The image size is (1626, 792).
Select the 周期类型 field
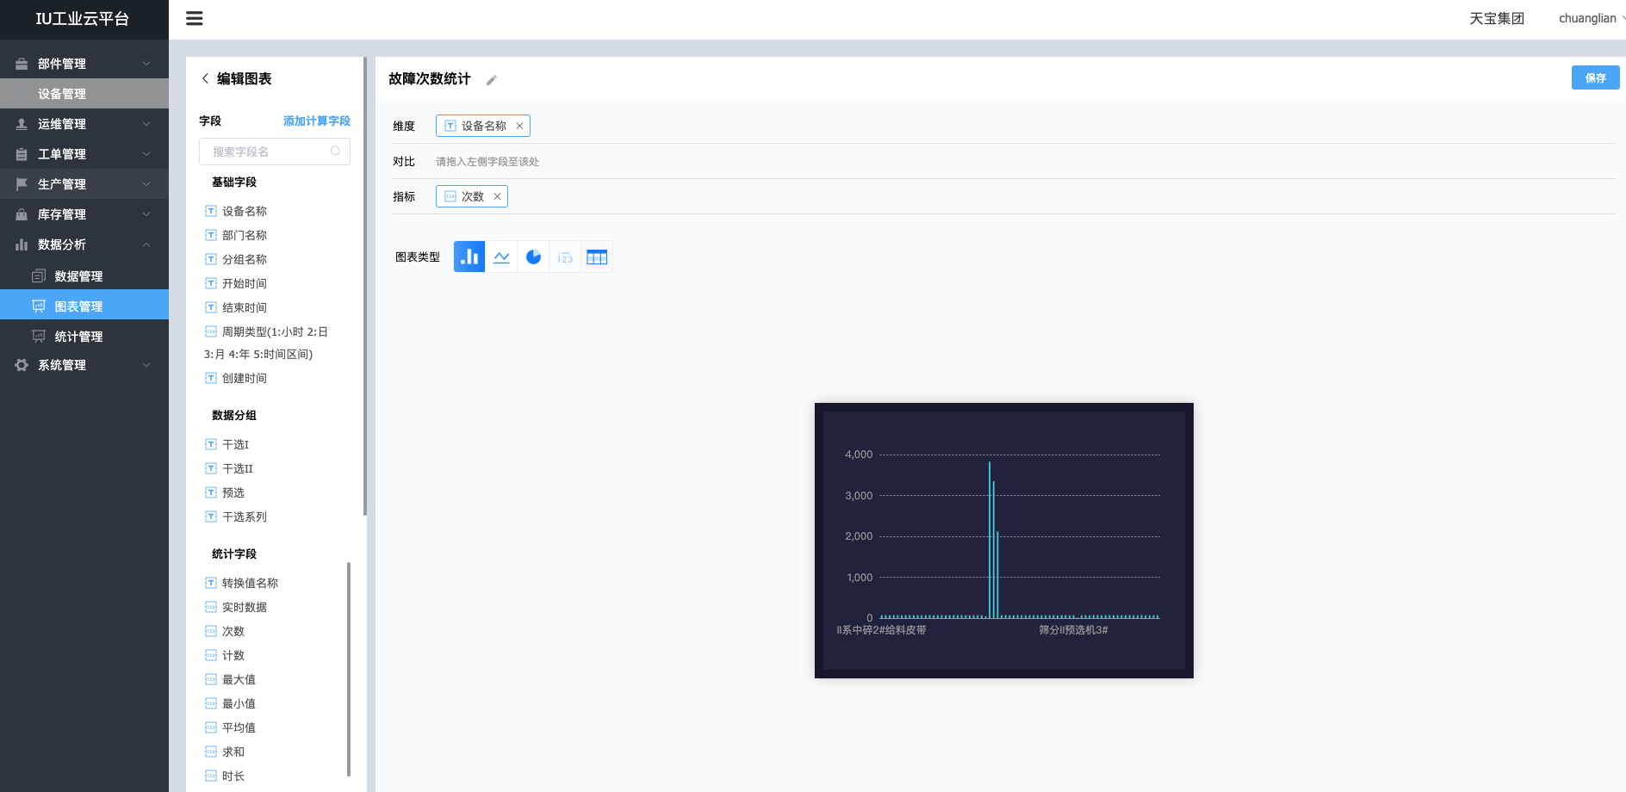tap(266, 343)
